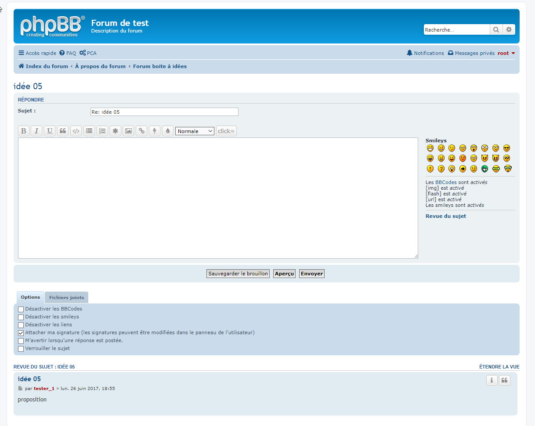Image resolution: width=535 pixels, height=426 pixels.
Task: Switch to the Fichiers joints tab
Action: (x=66, y=297)
